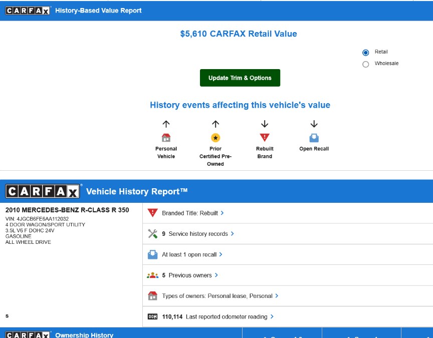The image size is (433, 338).
Task: Click the people icon for previous owners
Action: point(152,275)
